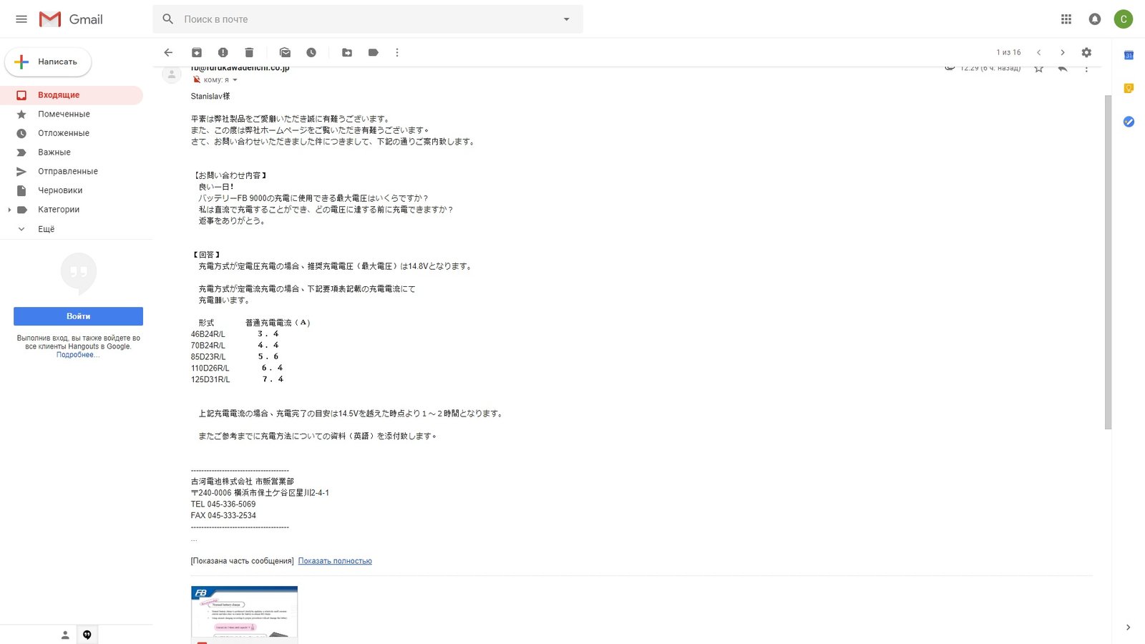Click the 'FAX 045-333-2534' line

(x=223, y=516)
